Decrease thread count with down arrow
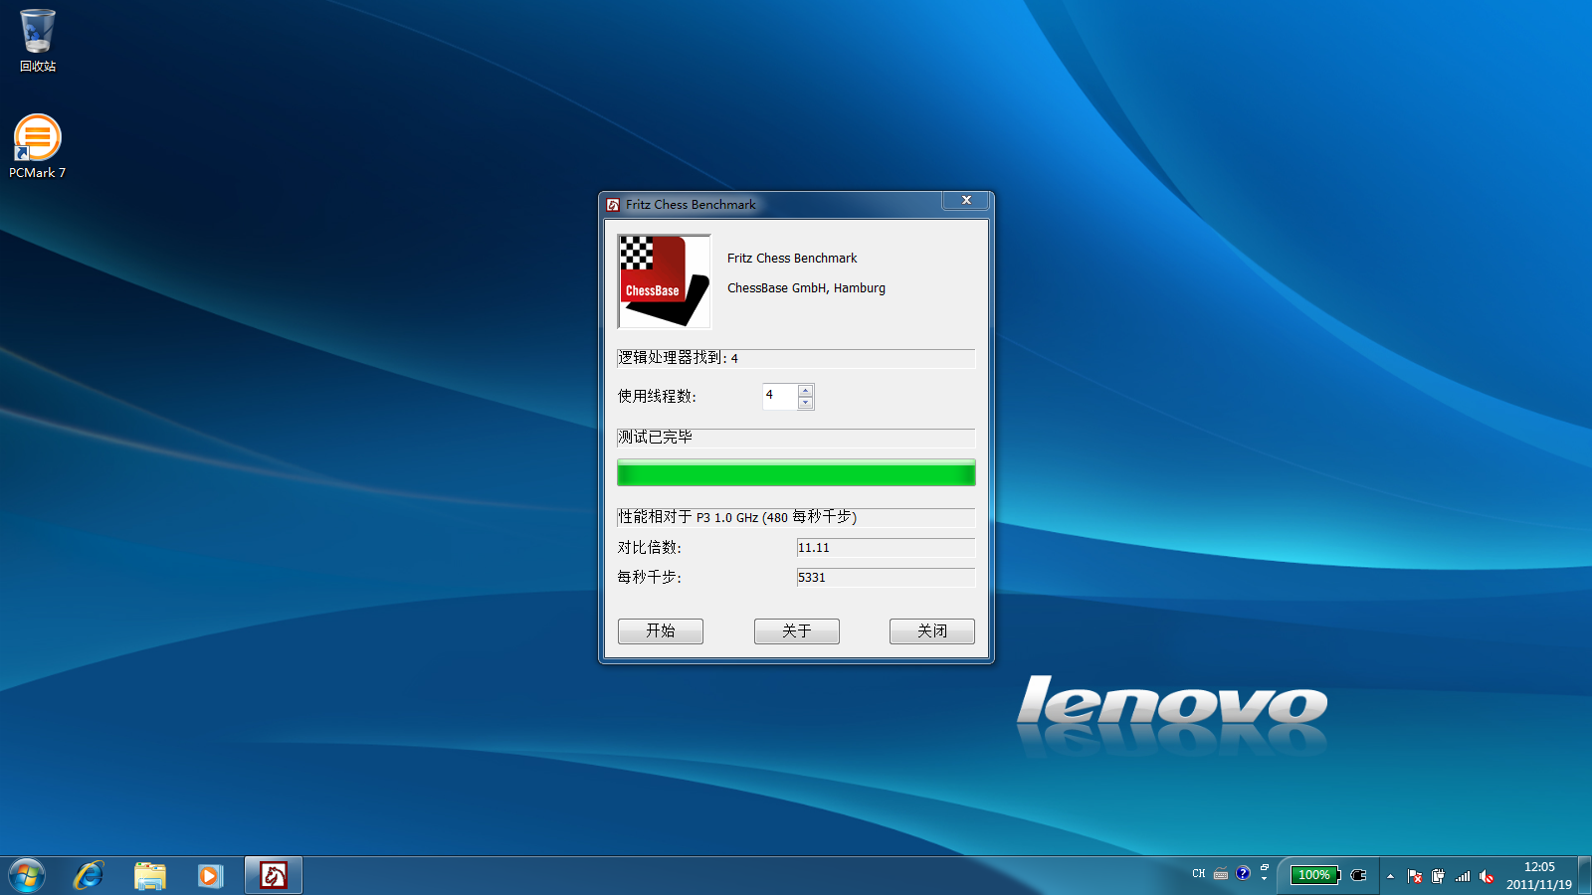The width and height of the screenshot is (1592, 895). [x=806, y=403]
